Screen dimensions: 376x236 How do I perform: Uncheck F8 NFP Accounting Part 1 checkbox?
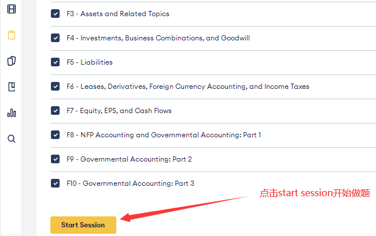(55, 135)
